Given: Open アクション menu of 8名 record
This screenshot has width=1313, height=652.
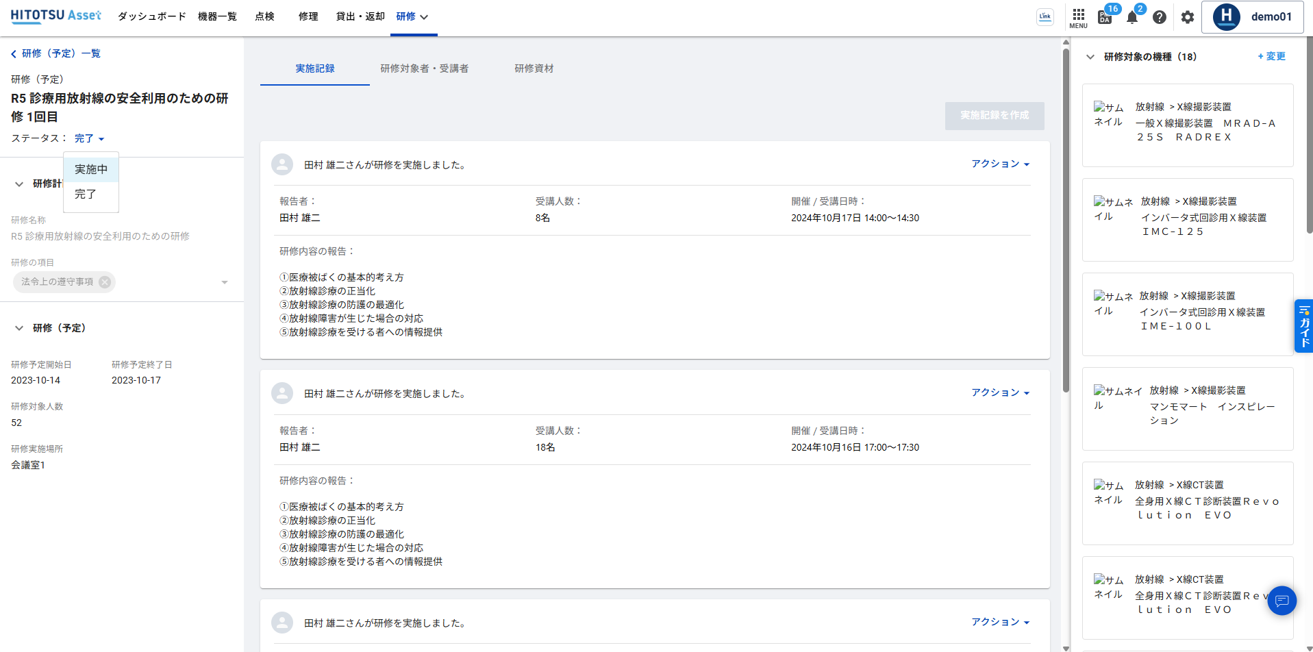Looking at the screenshot, I should pos(1000,164).
